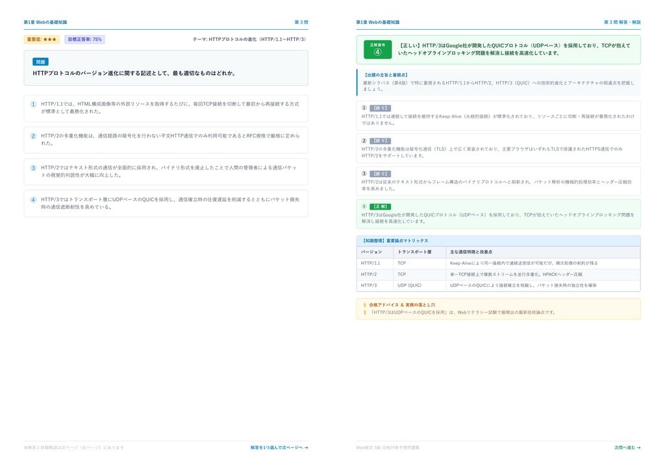Click the 【出題の主旨と着眼点】 heading
Screen dimensions: 665x470
[x=386, y=75]
